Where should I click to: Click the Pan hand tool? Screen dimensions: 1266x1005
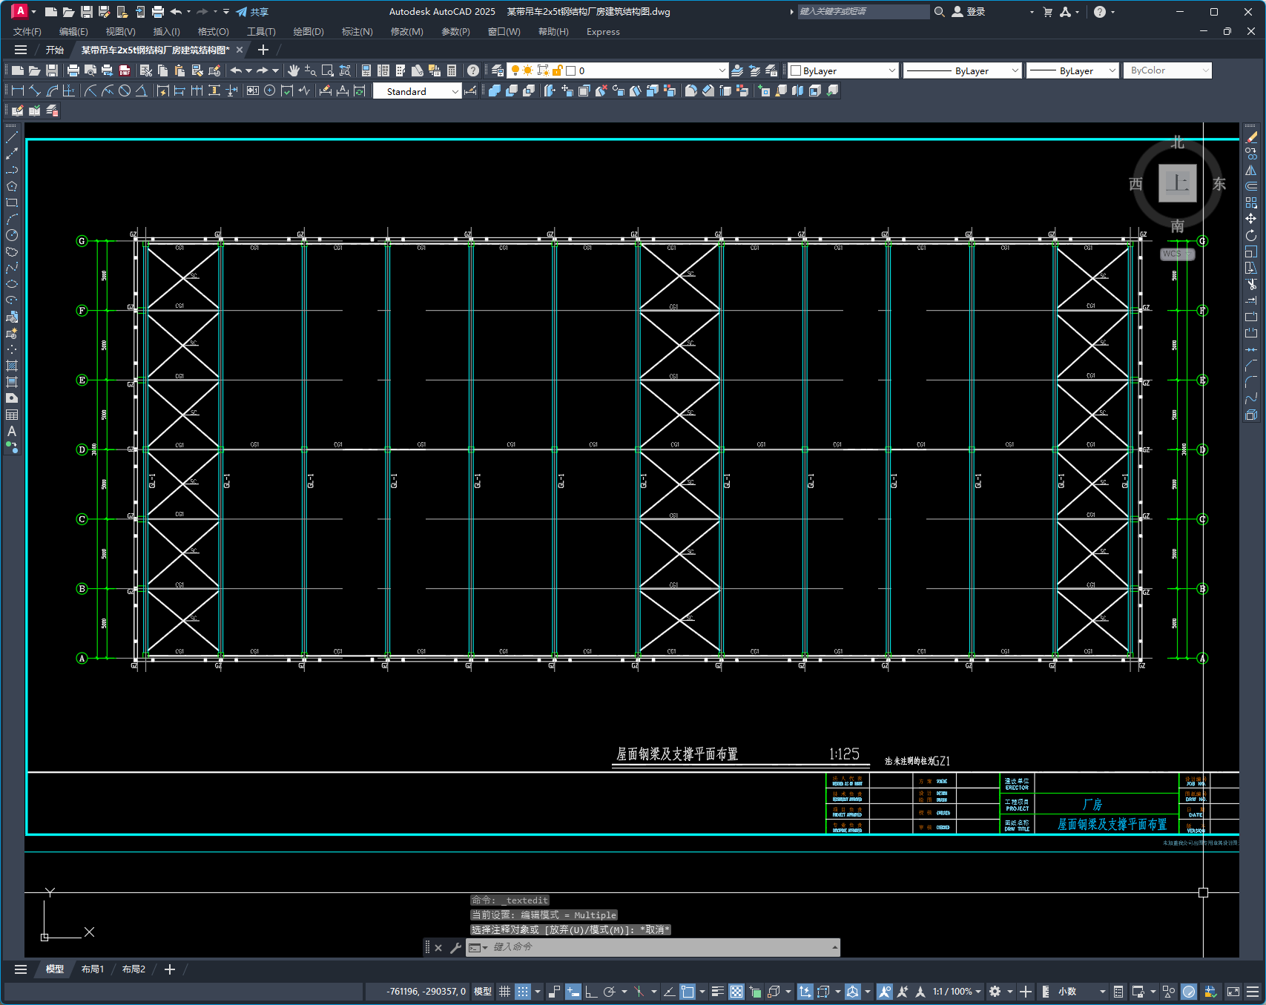[294, 70]
